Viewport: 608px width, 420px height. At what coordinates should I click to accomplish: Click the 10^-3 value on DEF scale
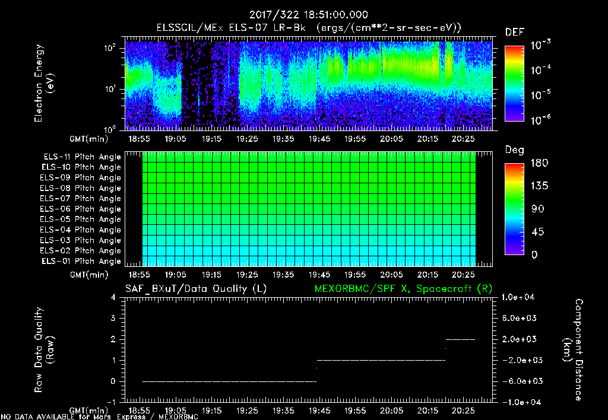540,45
